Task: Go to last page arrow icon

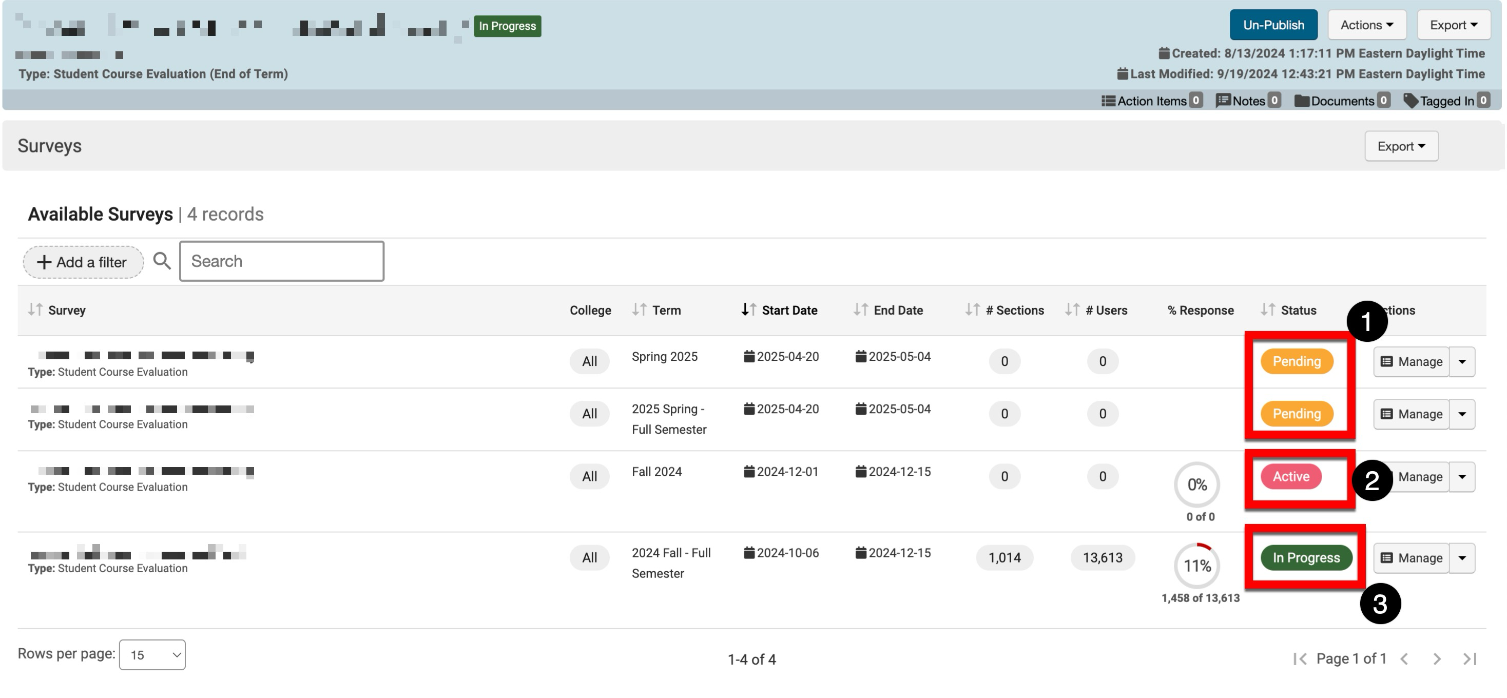Action: [x=1470, y=660]
